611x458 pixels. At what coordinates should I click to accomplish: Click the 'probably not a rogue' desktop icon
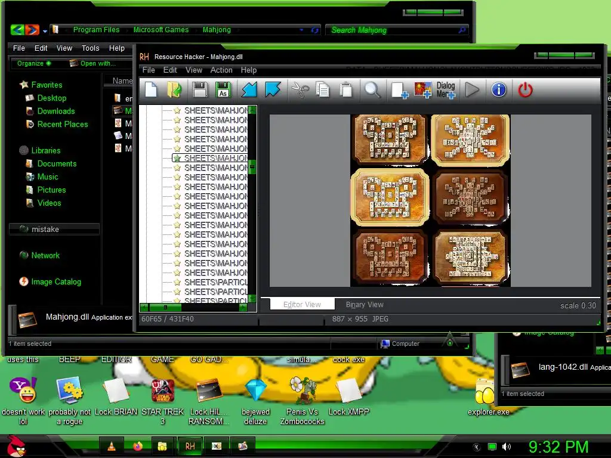(69, 401)
